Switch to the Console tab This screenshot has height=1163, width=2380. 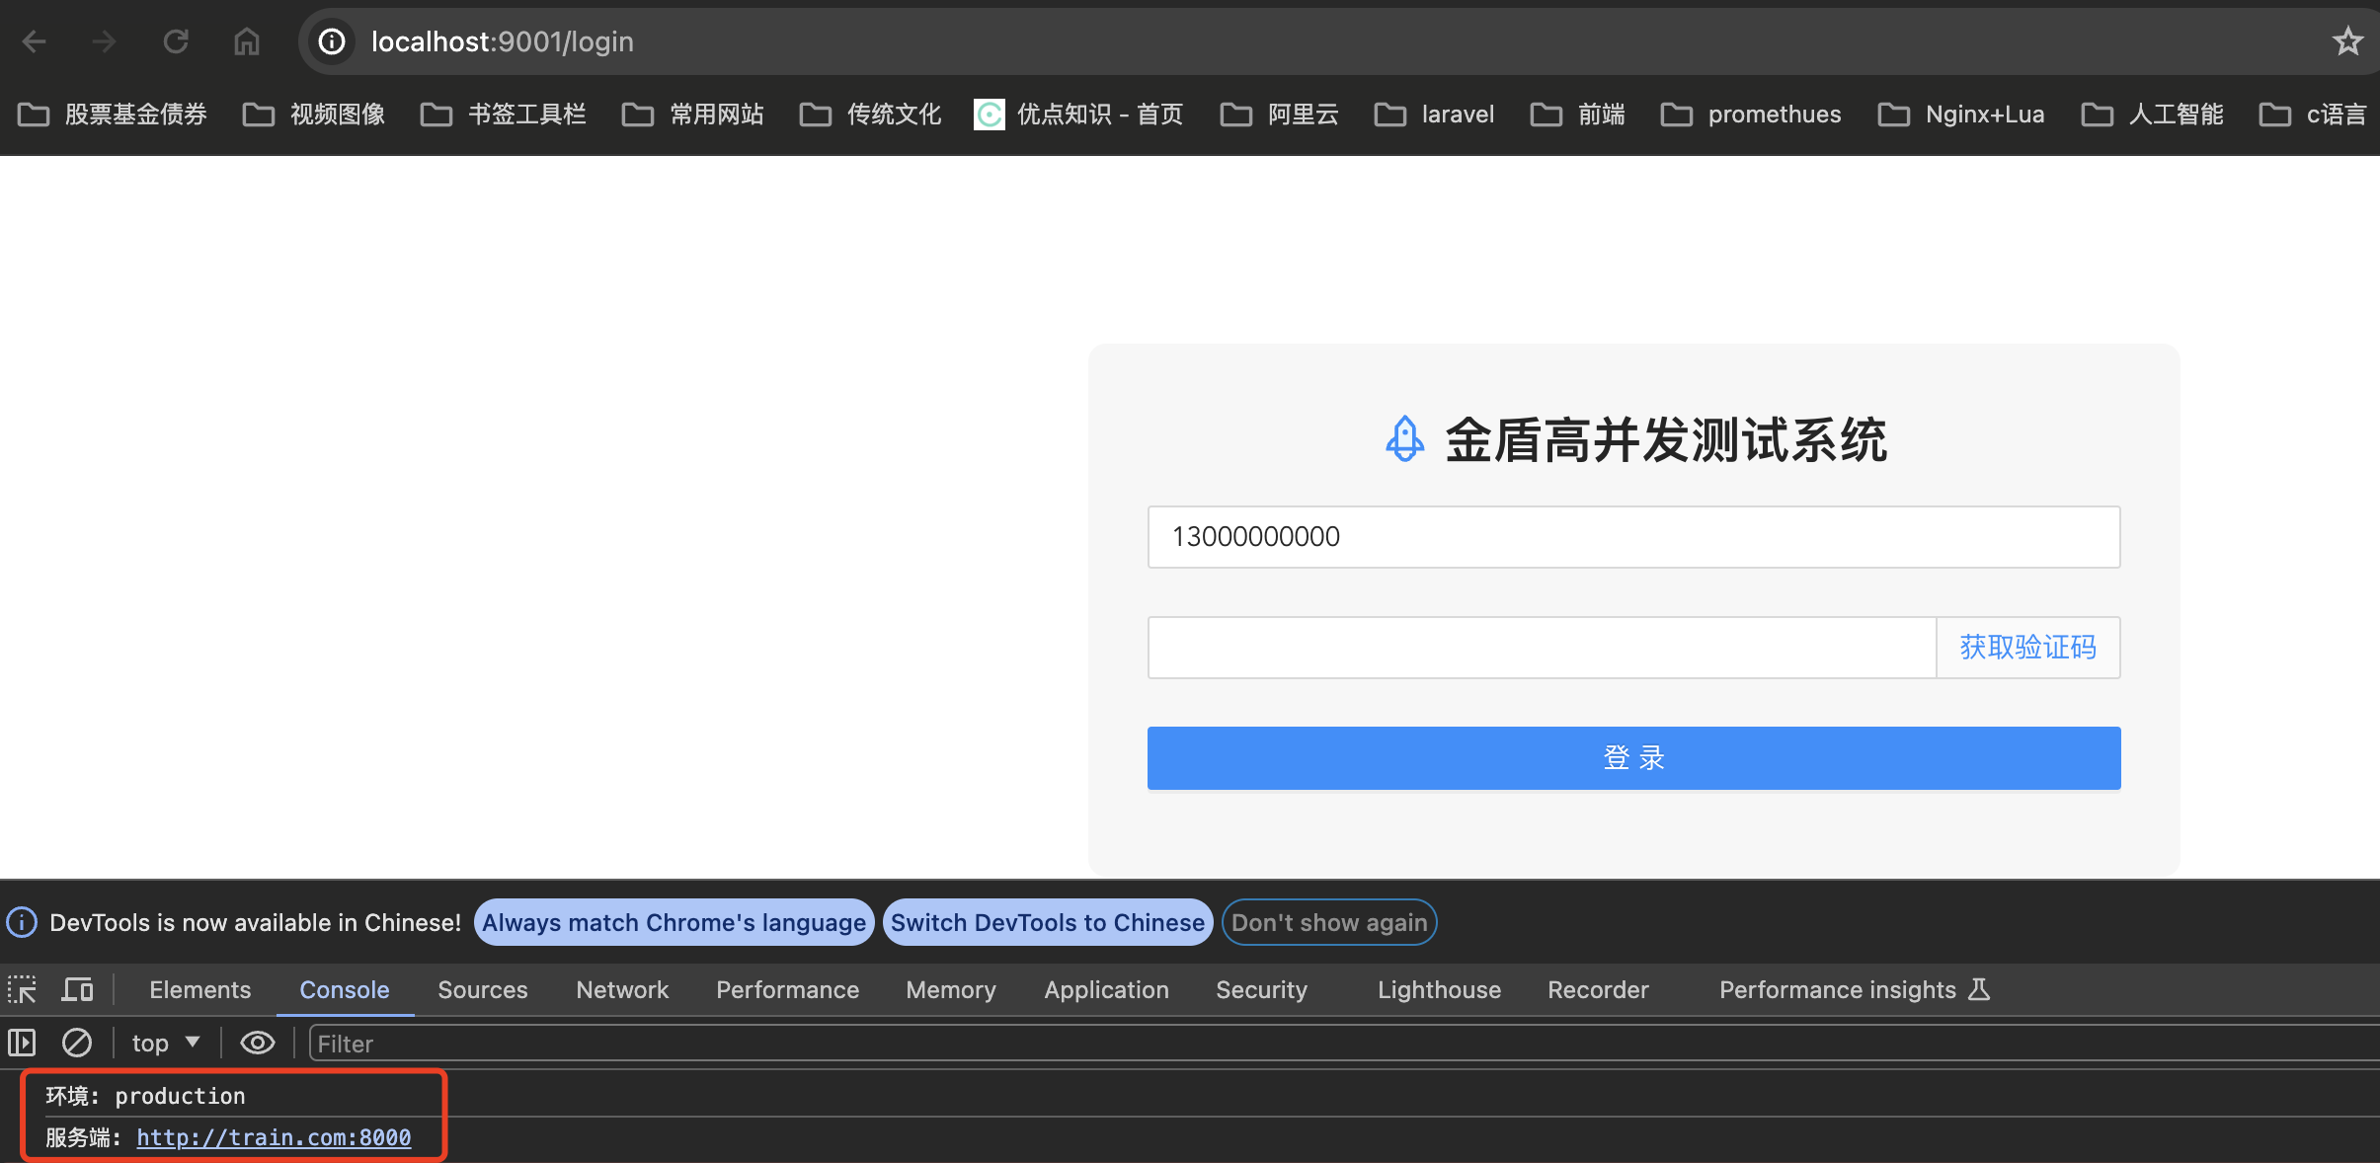[x=345, y=989]
